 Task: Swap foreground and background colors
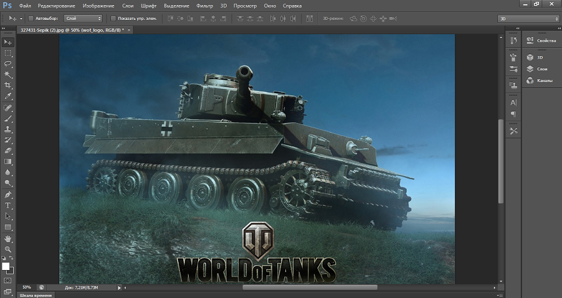(x=11, y=258)
